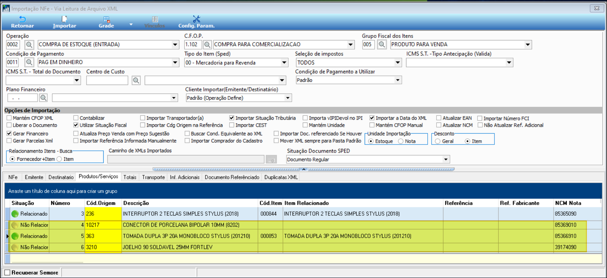Viewport: 607px width, 278px height.
Task: Enable the Mantém CFOP XML checkbox
Action: 9,118
